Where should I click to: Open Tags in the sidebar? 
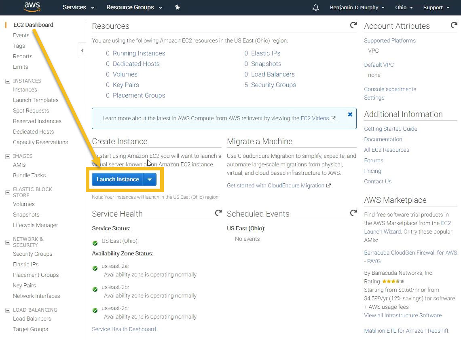coord(19,46)
